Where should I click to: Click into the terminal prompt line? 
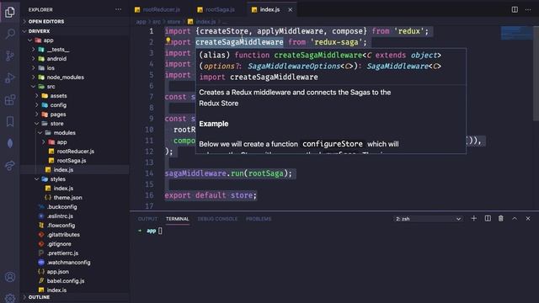click(150, 231)
